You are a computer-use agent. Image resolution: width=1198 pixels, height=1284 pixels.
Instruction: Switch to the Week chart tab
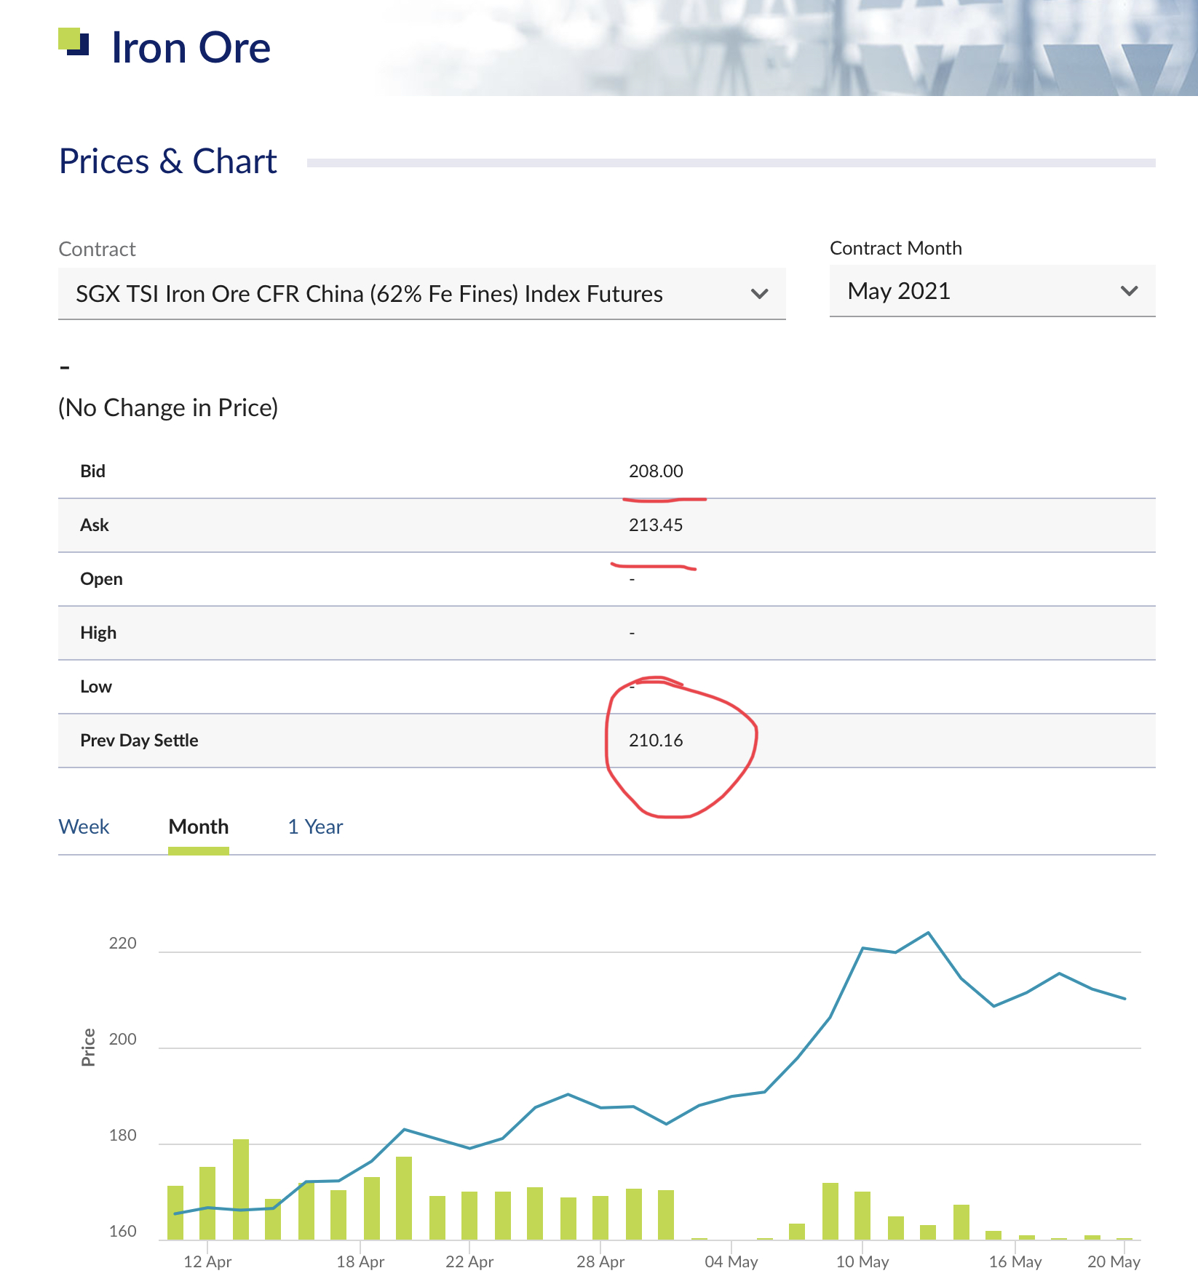tap(84, 826)
